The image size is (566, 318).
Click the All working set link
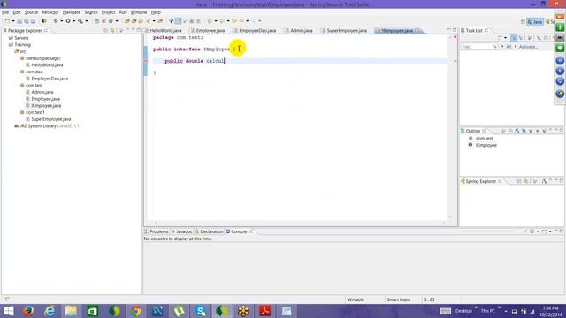tap(509, 47)
